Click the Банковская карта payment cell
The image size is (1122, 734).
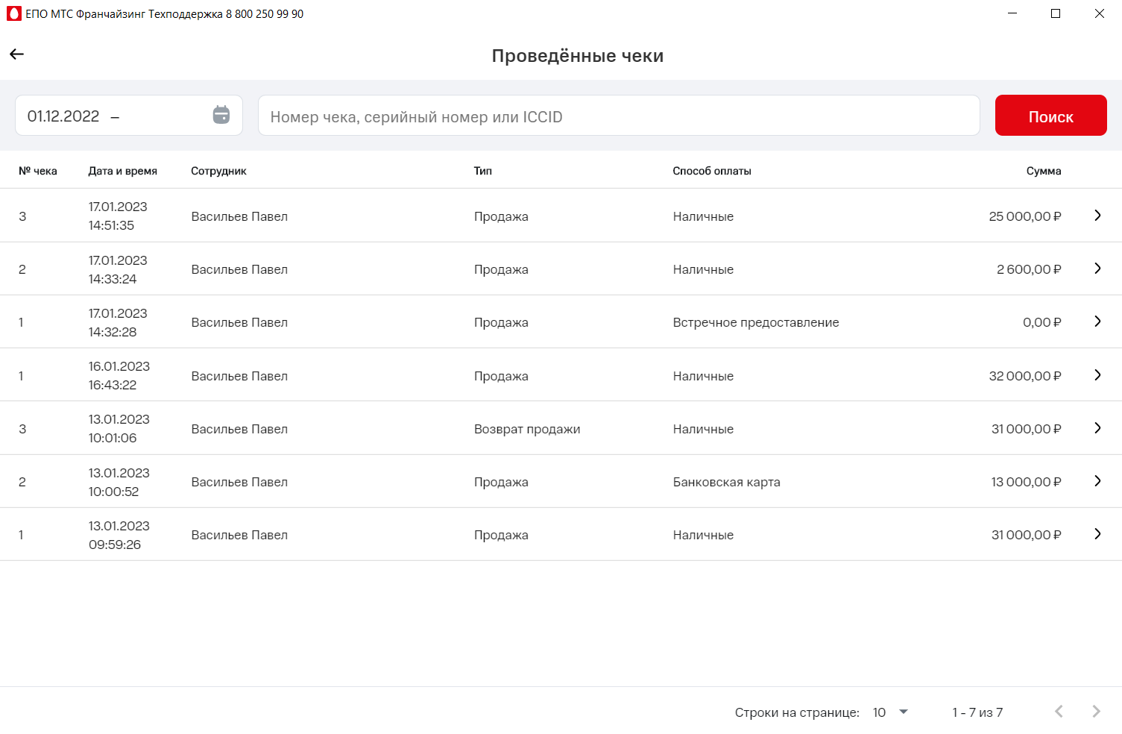click(727, 482)
